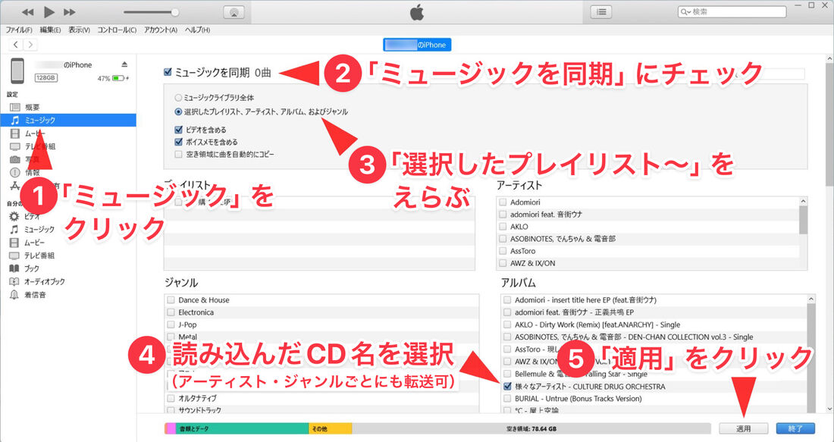Open the ファイル(F) menu
The image size is (834, 442).
point(19,30)
